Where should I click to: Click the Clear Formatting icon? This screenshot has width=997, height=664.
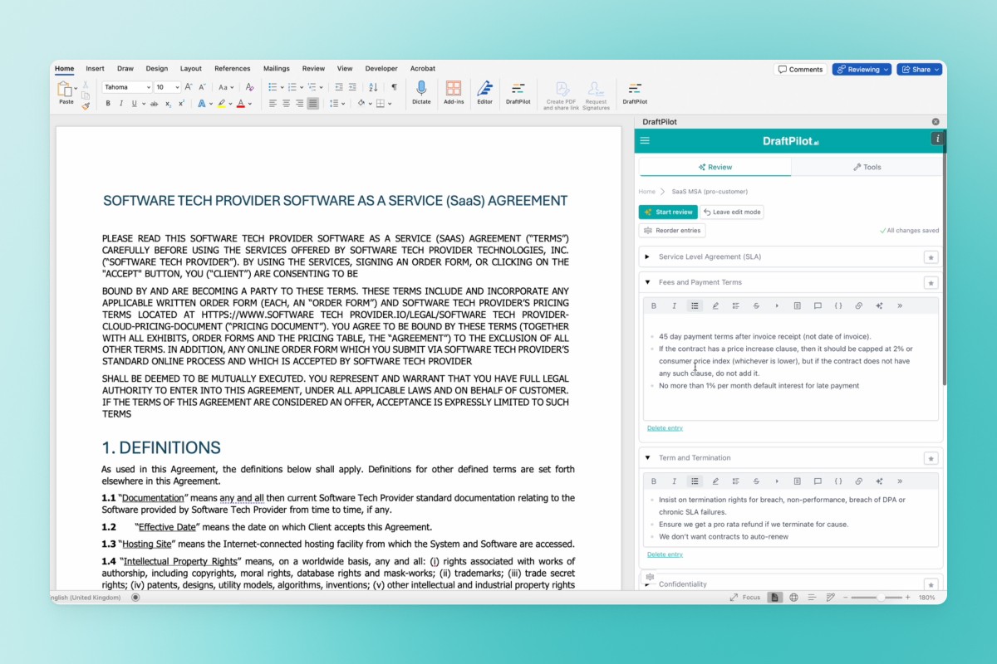pyautogui.click(x=250, y=87)
